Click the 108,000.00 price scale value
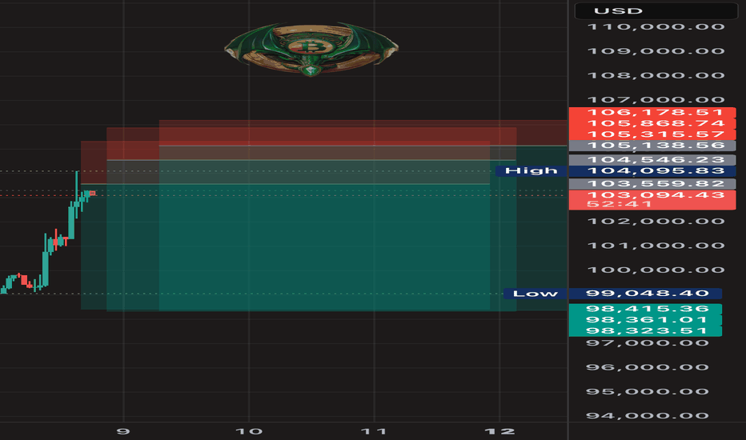746x440 pixels. click(656, 76)
